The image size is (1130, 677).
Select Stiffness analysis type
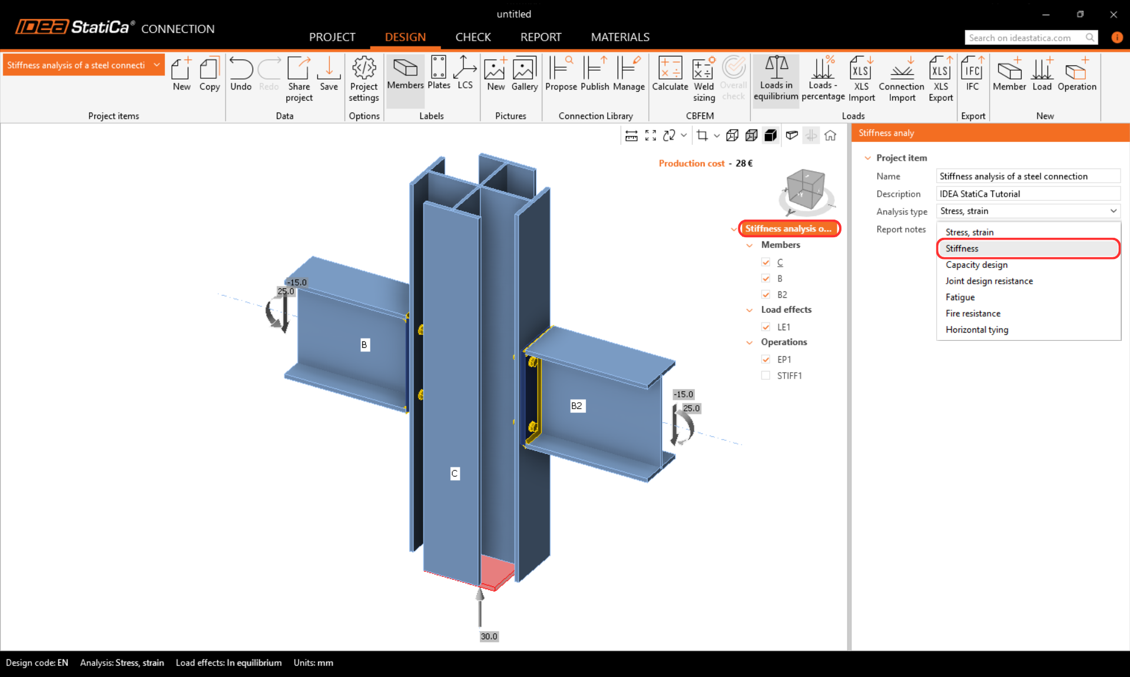click(x=1028, y=248)
